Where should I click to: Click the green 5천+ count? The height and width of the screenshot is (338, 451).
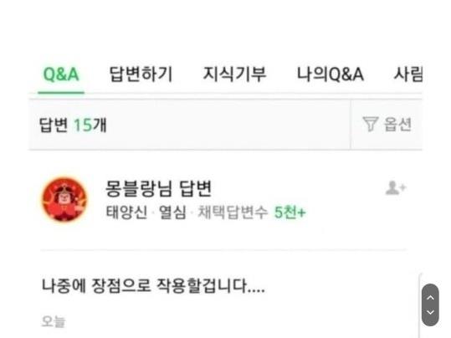[x=290, y=213]
